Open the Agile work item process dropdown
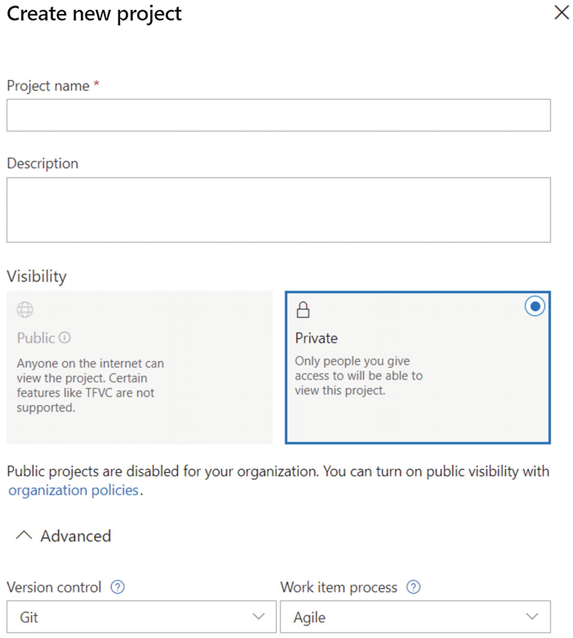This screenshot has height=638, width=573. coord(415,617)
